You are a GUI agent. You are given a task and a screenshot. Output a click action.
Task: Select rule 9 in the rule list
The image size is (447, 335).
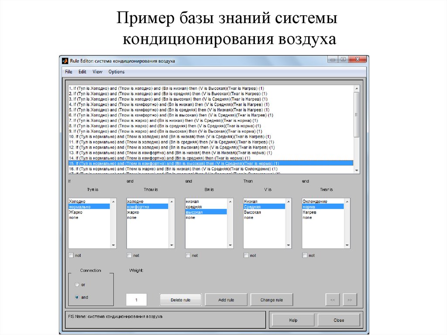click(x=211, y=131)
